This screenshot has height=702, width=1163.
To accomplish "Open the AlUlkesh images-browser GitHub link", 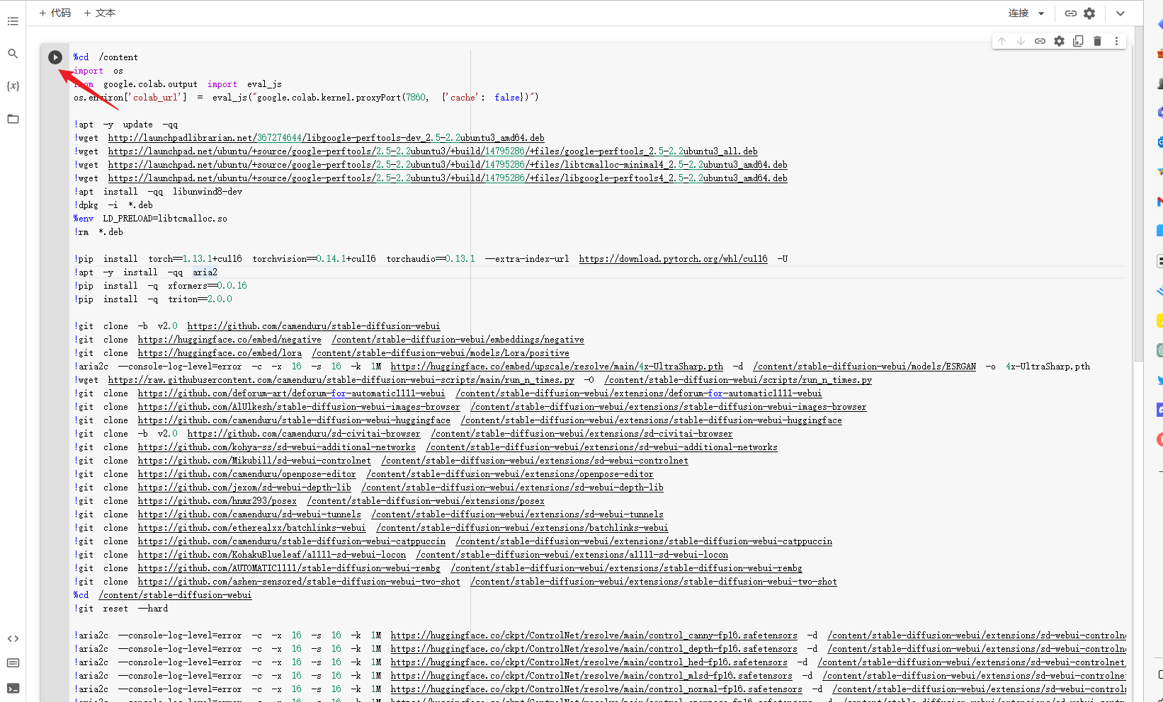I will [x=299, y=407].
